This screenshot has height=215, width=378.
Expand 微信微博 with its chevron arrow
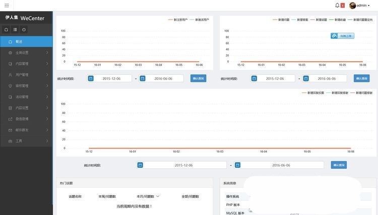[47, 119]
